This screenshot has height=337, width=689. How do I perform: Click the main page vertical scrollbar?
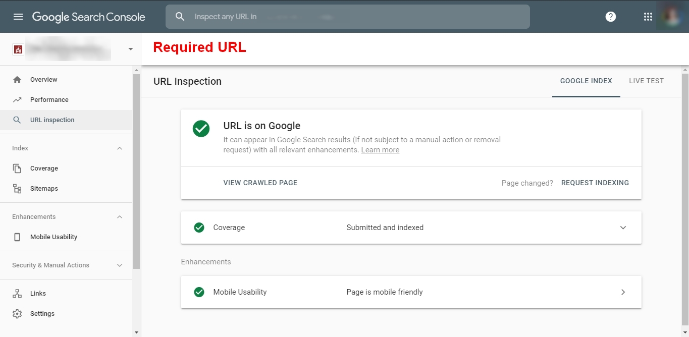click(x=685, y=199)
